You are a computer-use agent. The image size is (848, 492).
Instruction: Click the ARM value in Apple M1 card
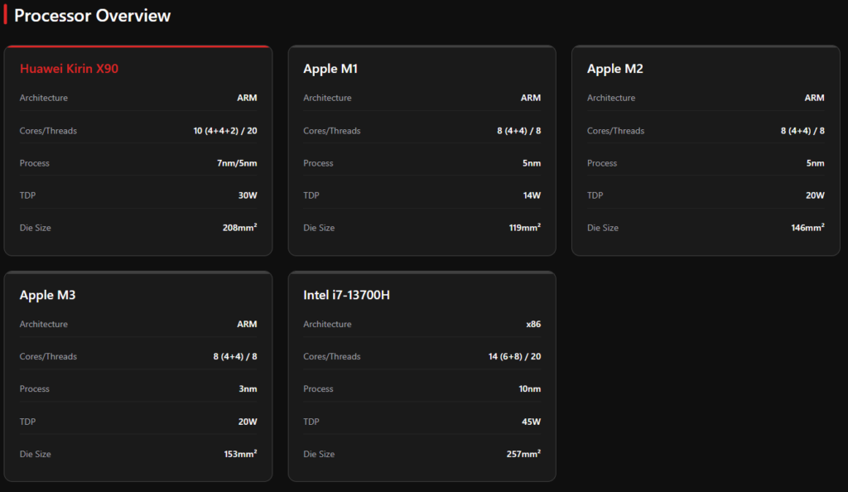(531, 98)
